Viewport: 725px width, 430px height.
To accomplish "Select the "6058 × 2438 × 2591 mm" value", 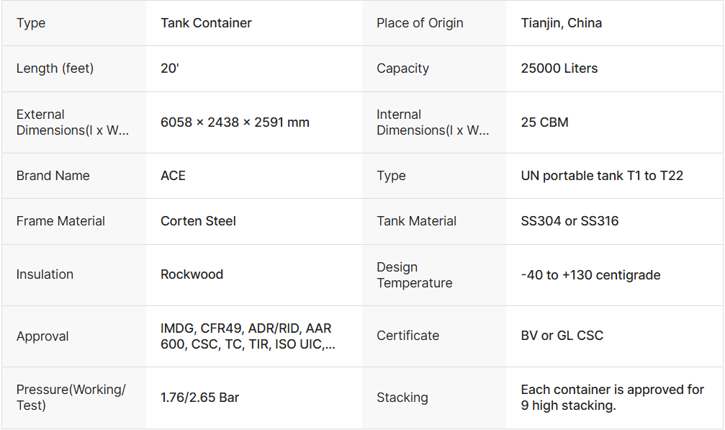I will click(x=235, y=122).
